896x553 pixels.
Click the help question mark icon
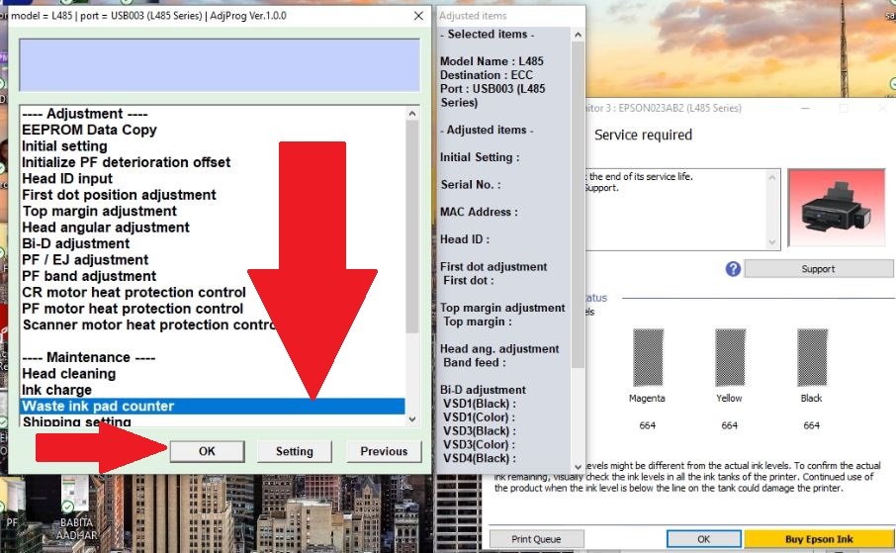tap(733, 269)
